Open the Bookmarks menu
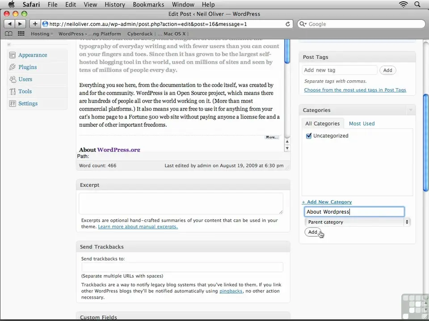The image size is (429, 321). point(148,4)
